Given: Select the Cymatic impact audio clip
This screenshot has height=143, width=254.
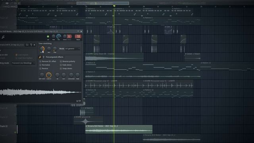Looking at the screenshot, I should click(192, 57).
